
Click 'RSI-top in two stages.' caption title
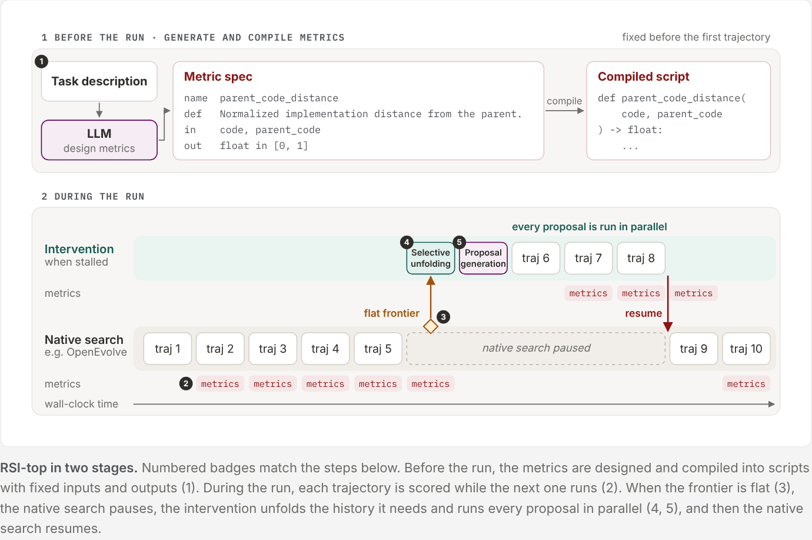pyautogui.click(x=69, y=468)
